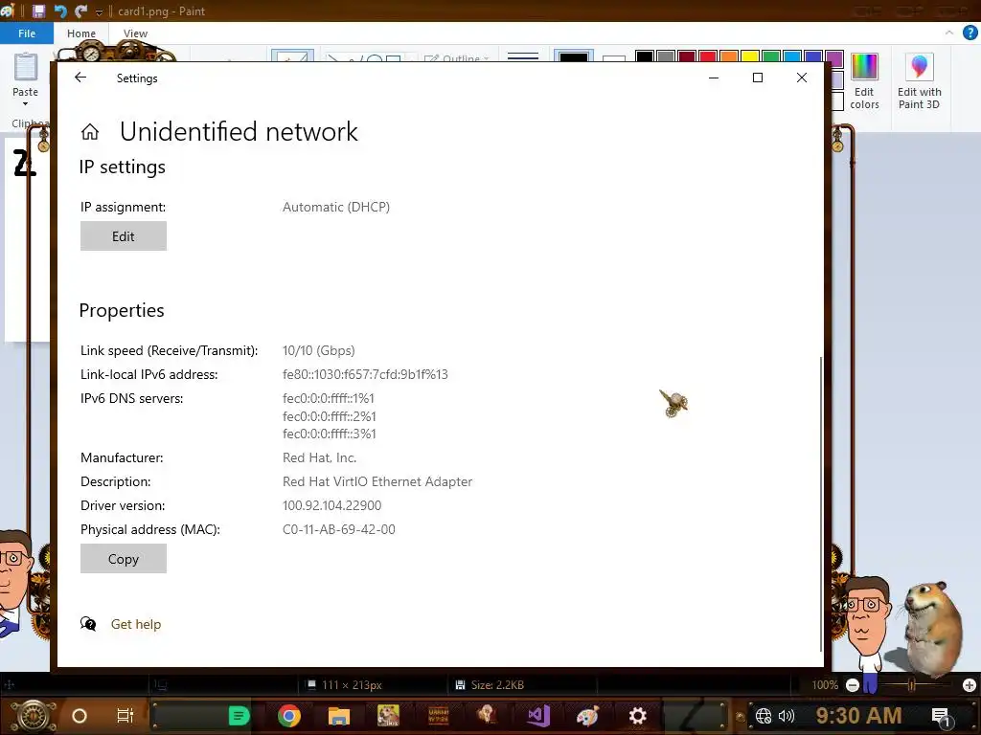The height and width of the screenshot is (735, 981).
Task: Zoom in using Paint's plus button
Action: [x=970, y=685]
